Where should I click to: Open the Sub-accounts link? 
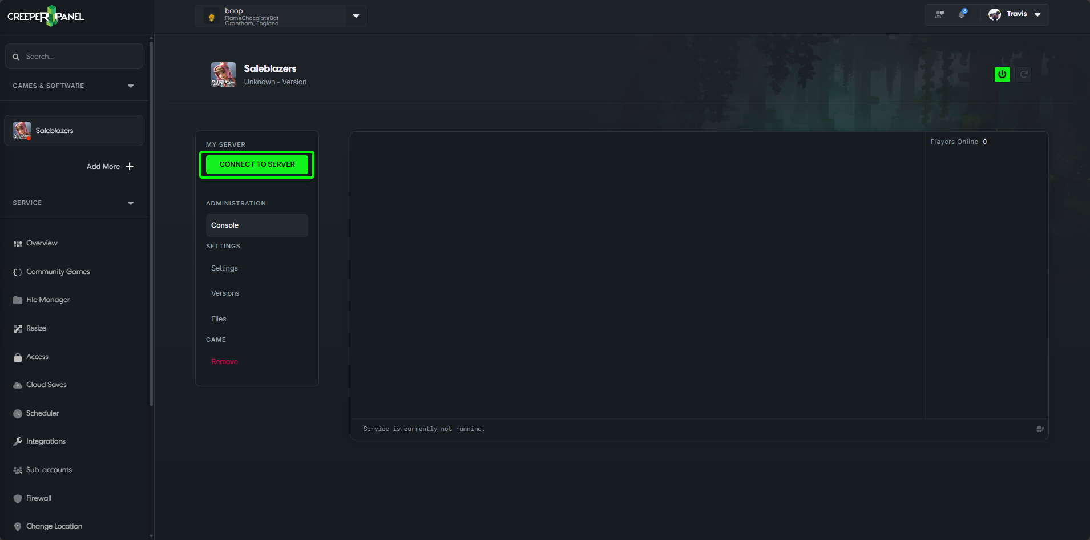coord(49,470)
